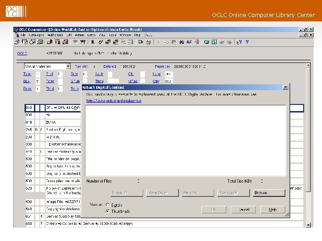The width and height of the screenshot is (322, 241).
Task: Open the Help menu in menu bar
Action: [x=137, y=35]
